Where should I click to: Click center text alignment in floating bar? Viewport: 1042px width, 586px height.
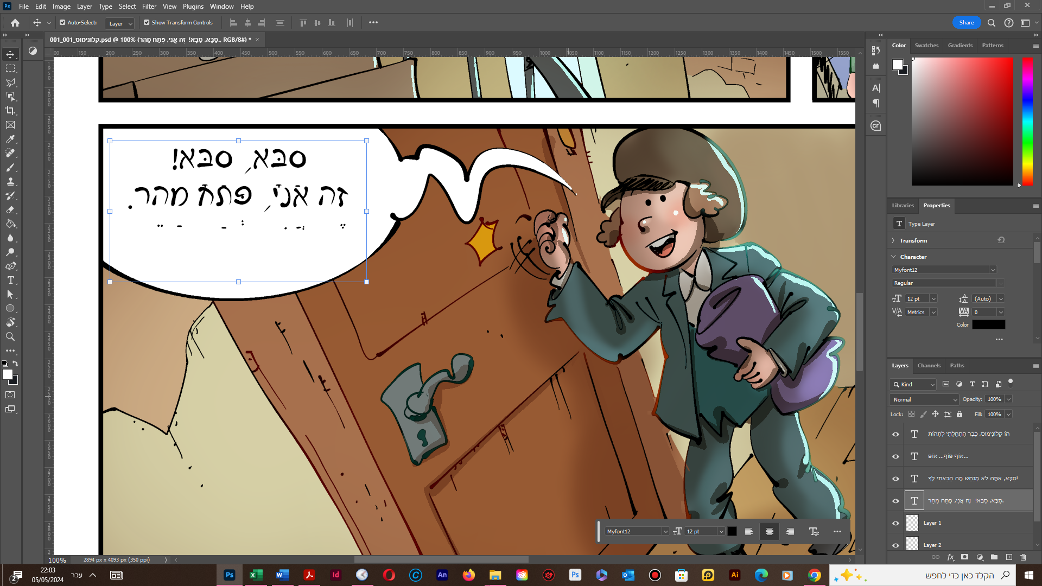click(x=769, y=532)
